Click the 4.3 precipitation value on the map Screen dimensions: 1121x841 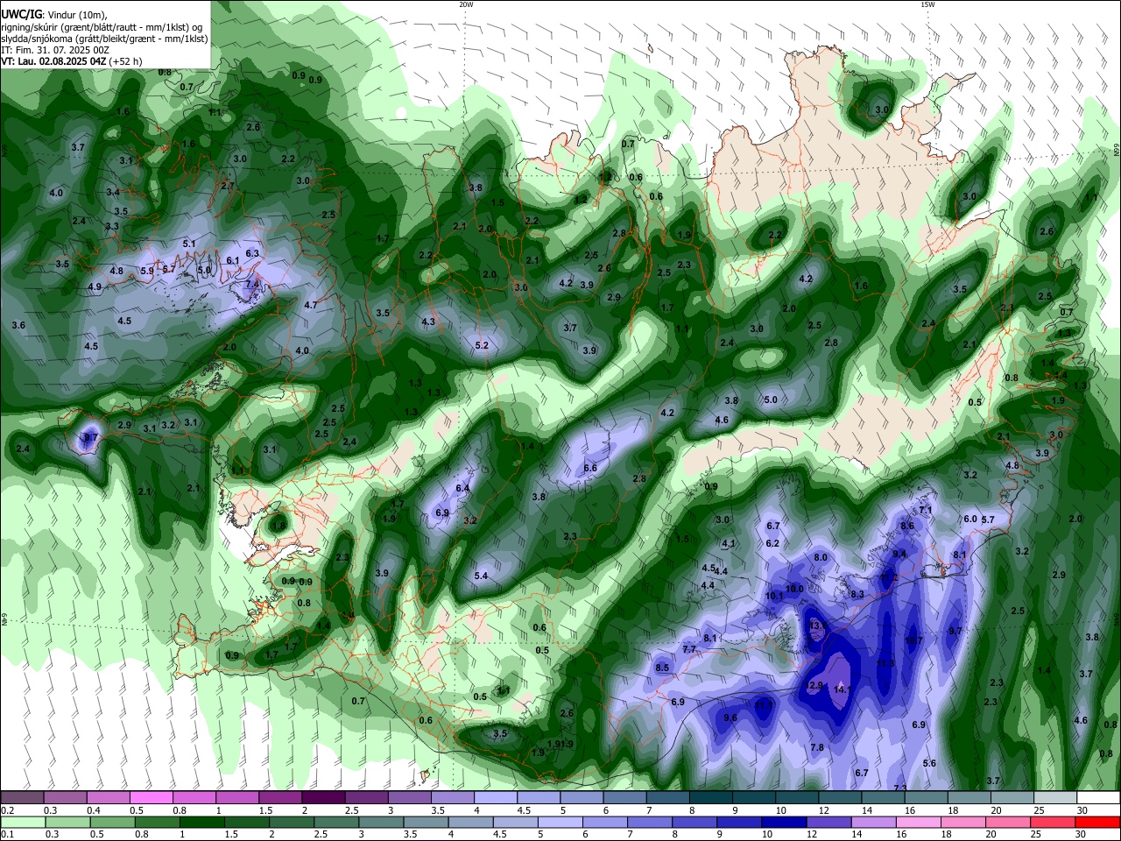pyautogui.click(x=428, y=322)
